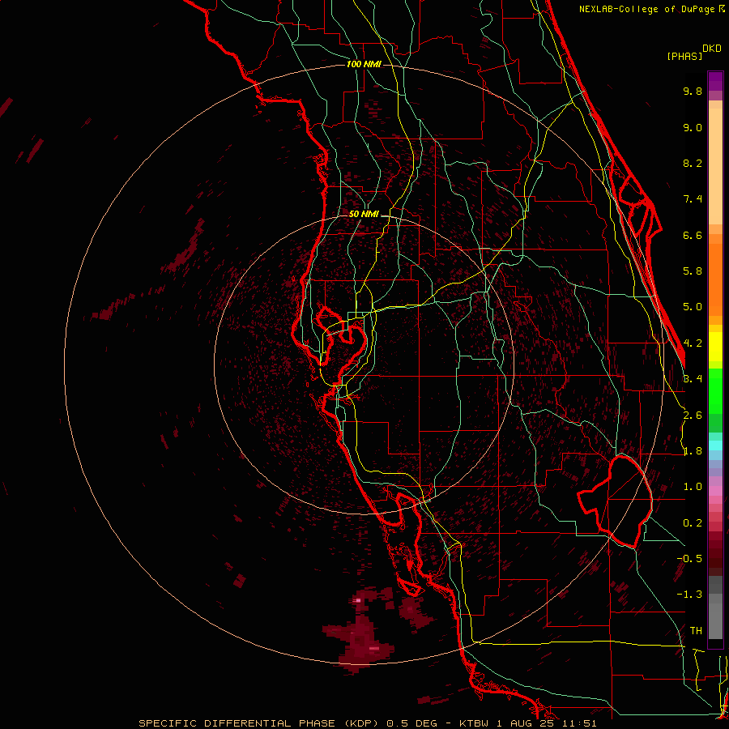Click the KTBW station identifier in caption
Image resolution: width=729 pixels, height=729 pixels.
475,723
